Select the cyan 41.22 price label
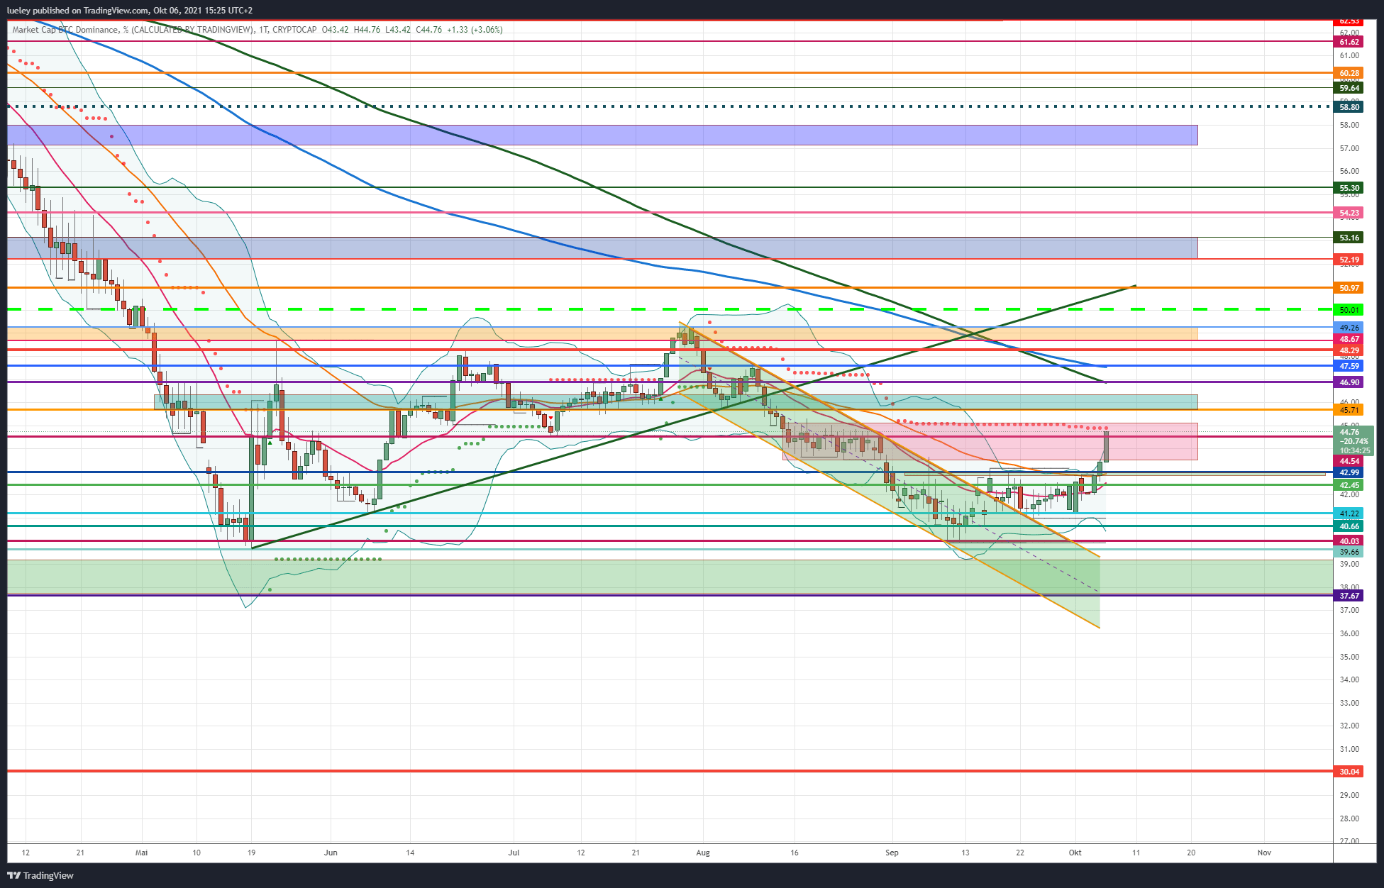Viewport: 1384px width, 888px height. [1349, 514]
